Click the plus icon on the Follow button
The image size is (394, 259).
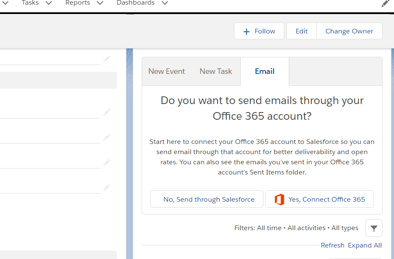pyautogui.click(x=246, y=31)
